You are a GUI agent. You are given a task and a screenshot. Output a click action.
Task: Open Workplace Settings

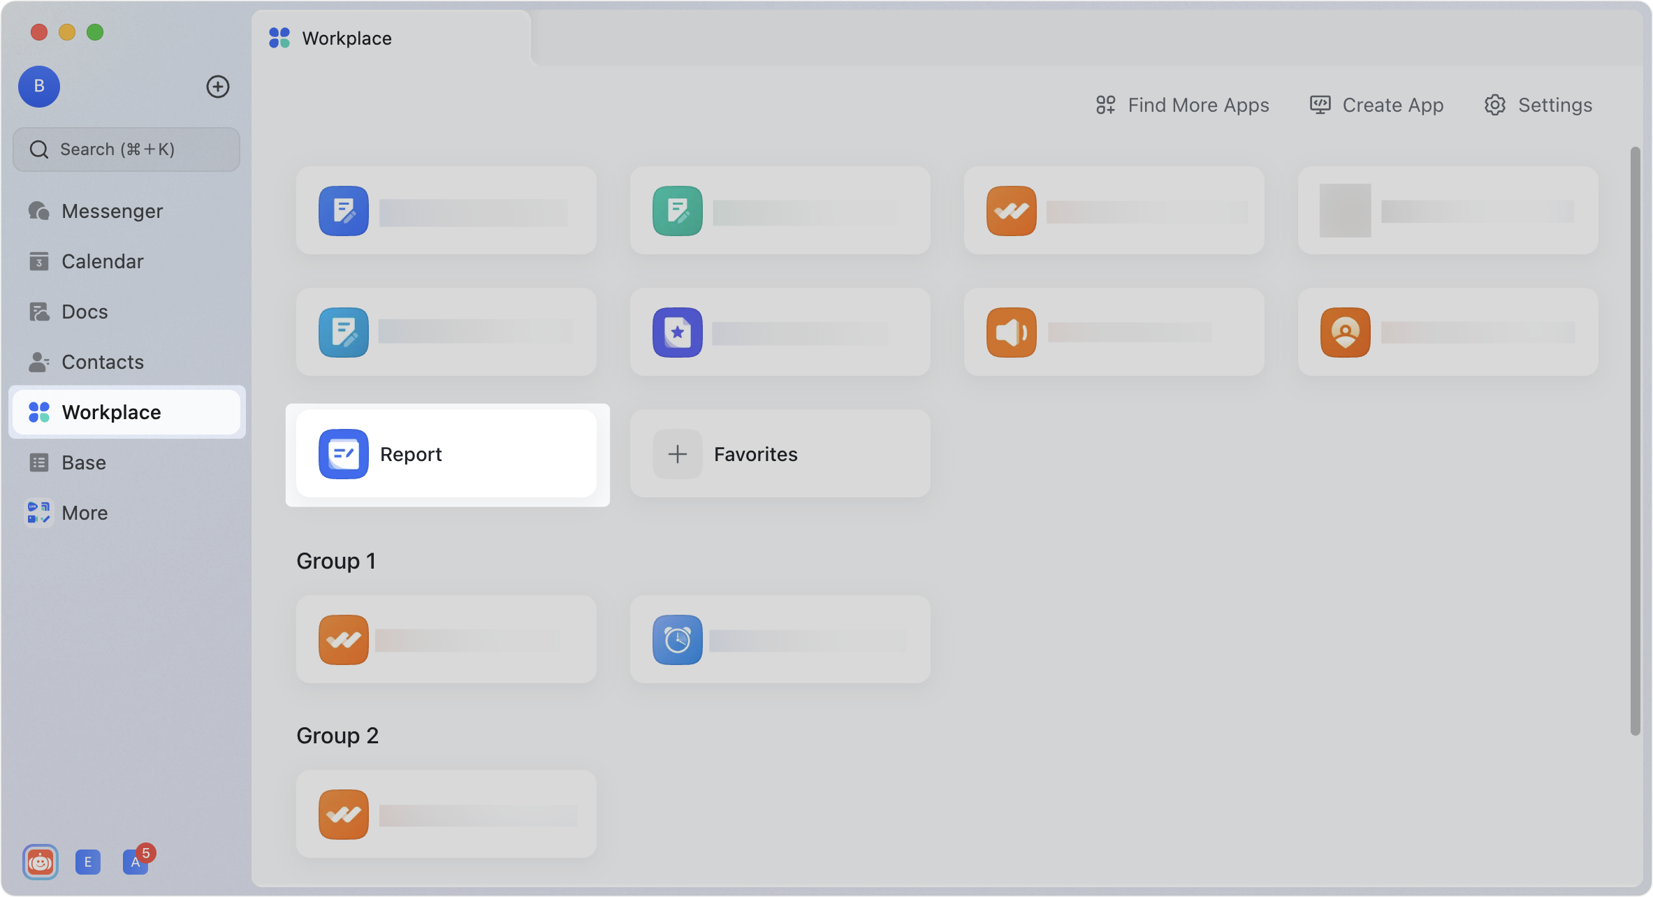coord(1537,105)
